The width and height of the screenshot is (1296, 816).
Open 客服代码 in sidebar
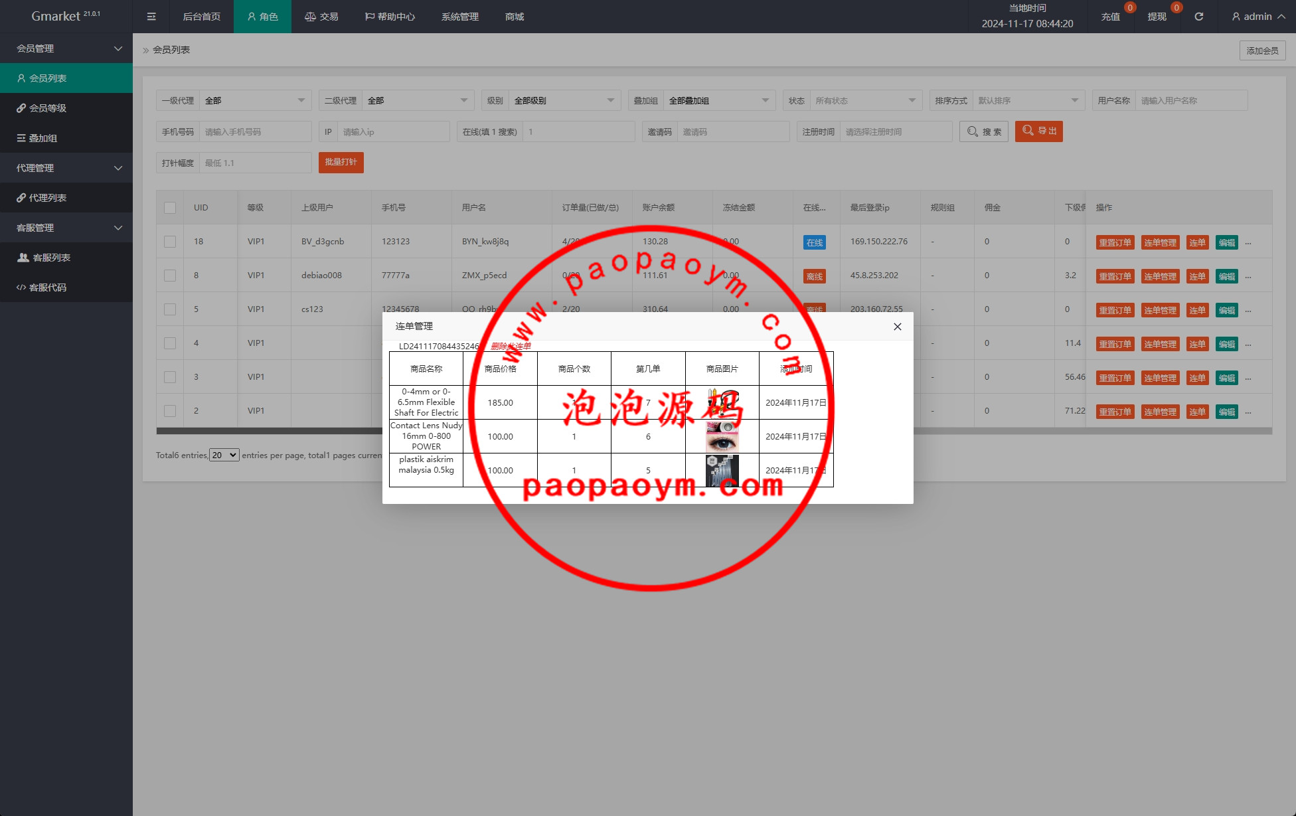pyautogui.click(x=66, y=287)
